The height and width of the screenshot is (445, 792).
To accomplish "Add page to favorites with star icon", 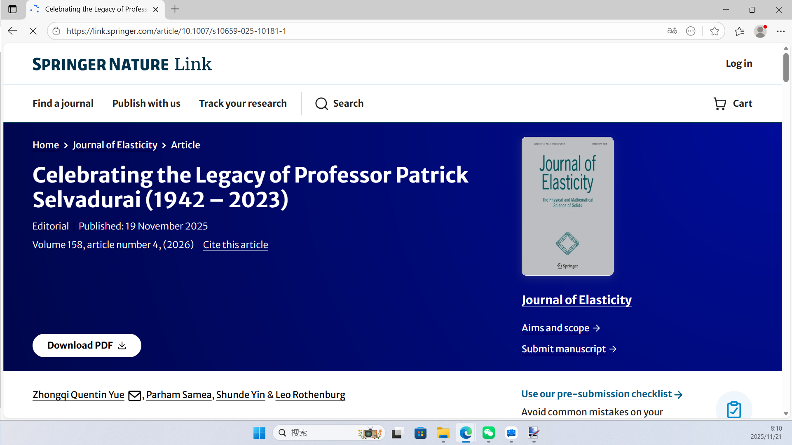I will 715,31.
